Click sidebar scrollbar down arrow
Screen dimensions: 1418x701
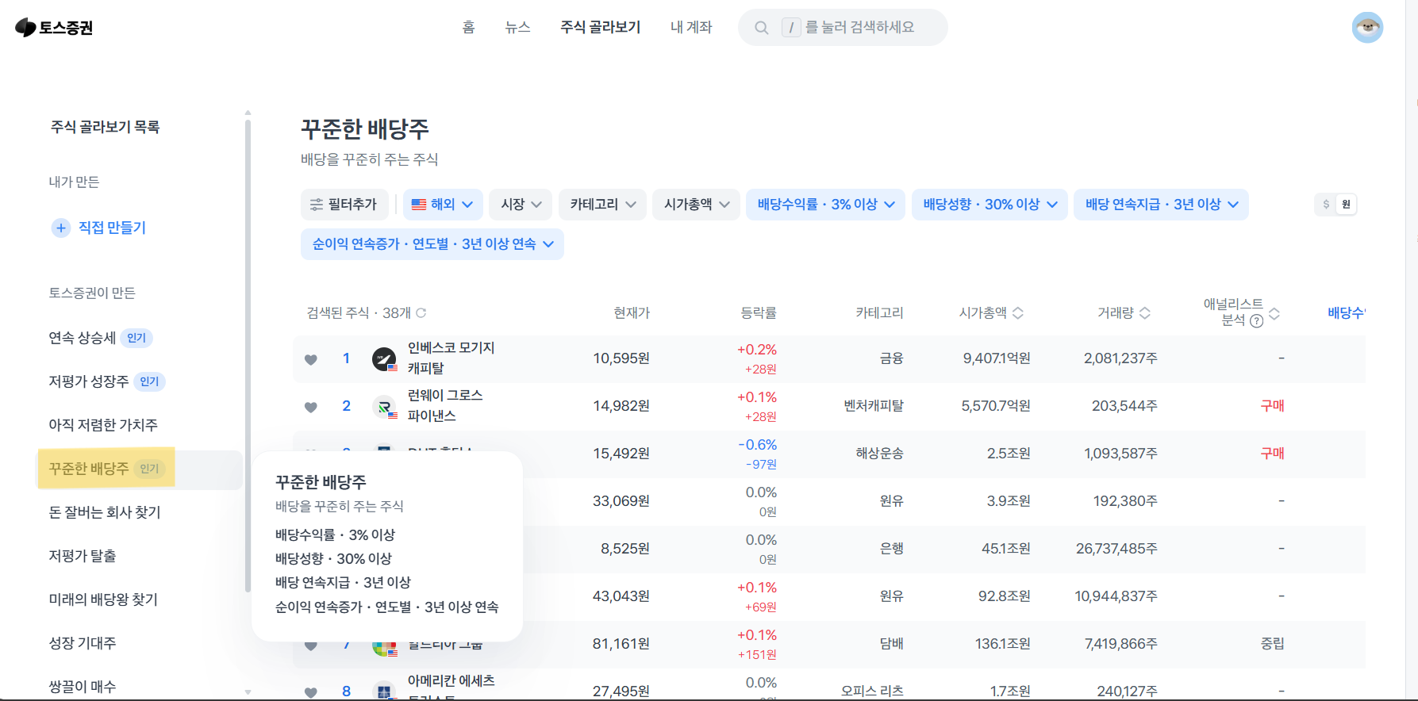(x=248, y=692)
